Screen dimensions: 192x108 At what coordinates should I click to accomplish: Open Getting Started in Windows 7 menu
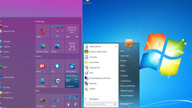coord(101,46)
